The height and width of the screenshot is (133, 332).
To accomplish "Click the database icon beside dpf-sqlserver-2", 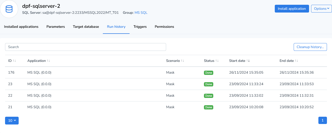I will (9, 9).
